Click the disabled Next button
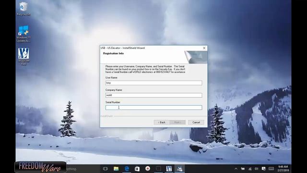Screen dimensions: 307x173 [177, 122]
